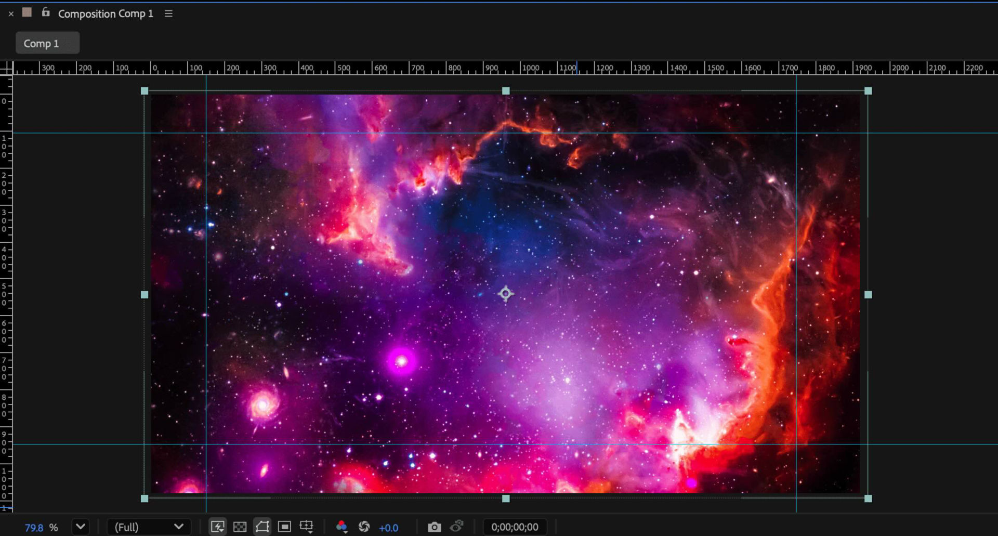Click the 0;00;00;00 timecode display
998x536 pixels.
(x=515, y=527)
